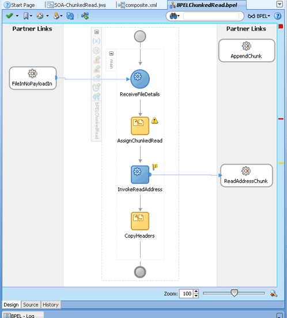Open the AppendChunk partner link
Viewport: 287px width, 318px height.
click(x=247, y=50)
